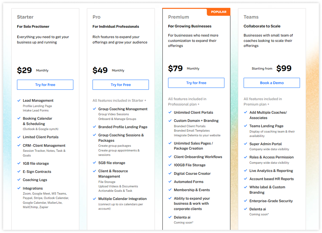Click the $79 Premium price

(175, 68)
